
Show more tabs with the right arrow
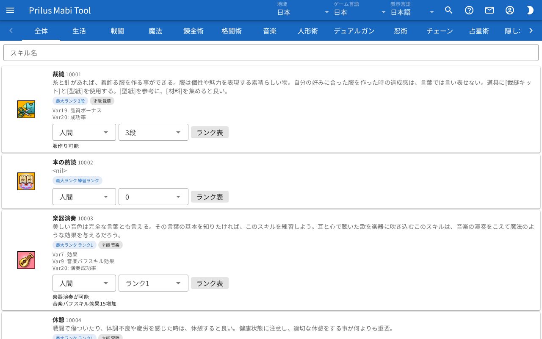coord(531,31)
